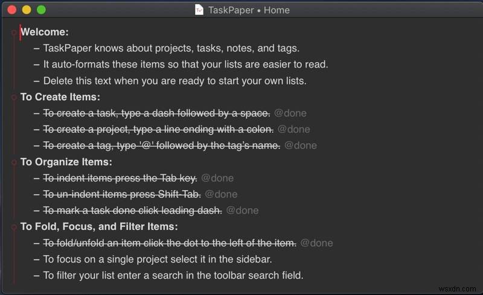Image resolution: width=483 pixels, height=295 pixels.
Task: Click @done tag after "To create a project" task
Action: [294, 129]
